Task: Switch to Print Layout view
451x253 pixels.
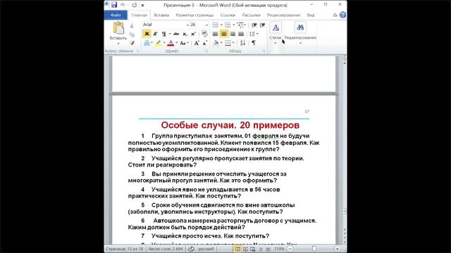Action: coord(237,249)
